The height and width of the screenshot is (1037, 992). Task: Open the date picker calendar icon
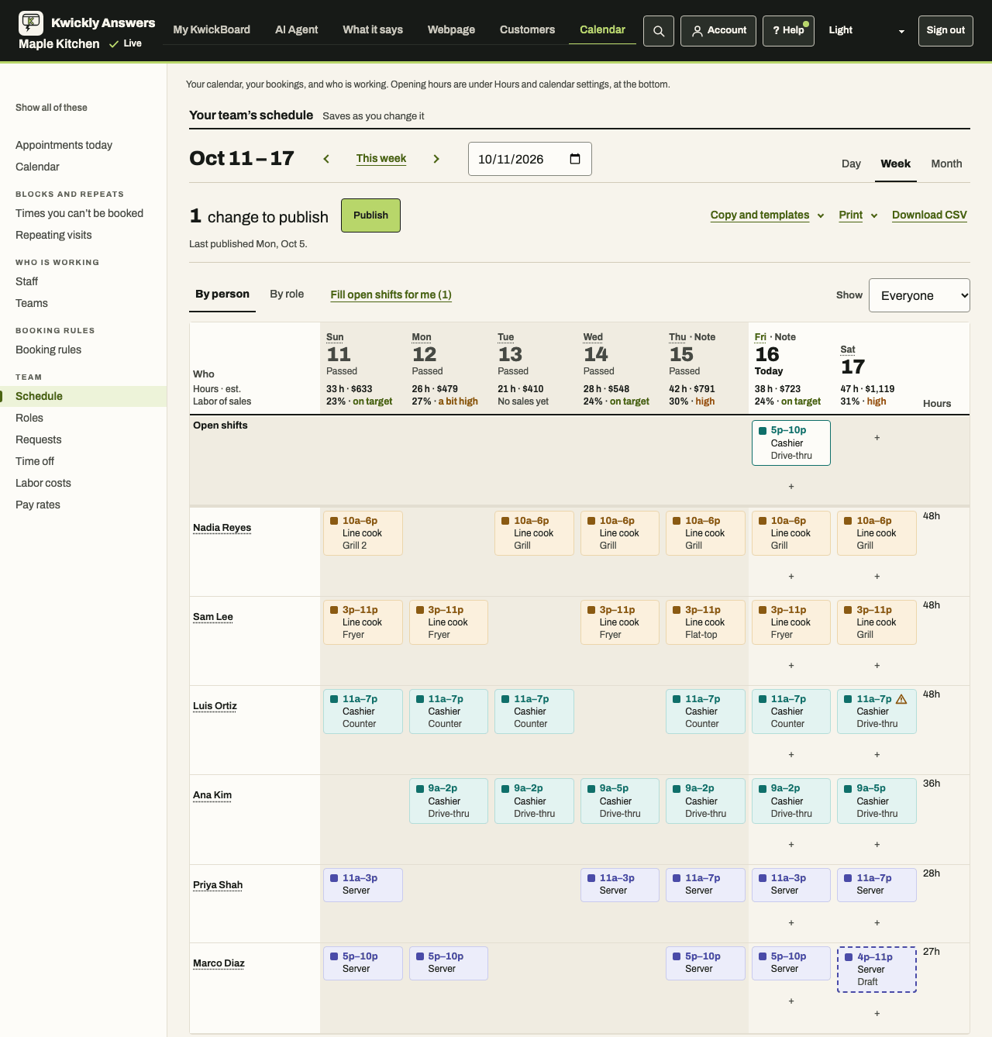575,159
